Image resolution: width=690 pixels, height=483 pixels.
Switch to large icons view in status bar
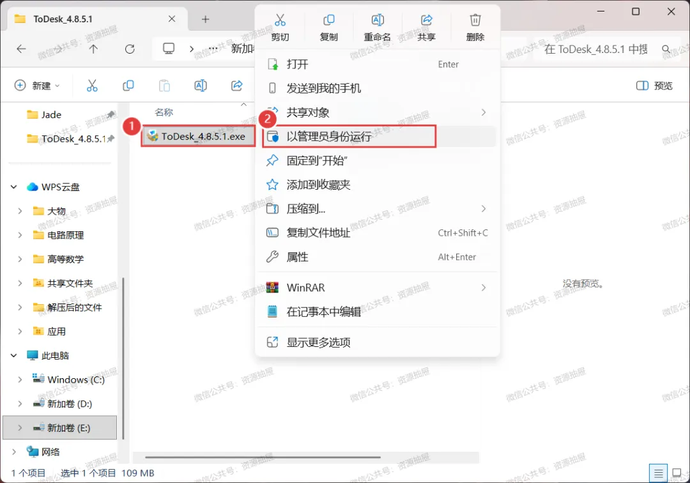click(x=677, y=473)
